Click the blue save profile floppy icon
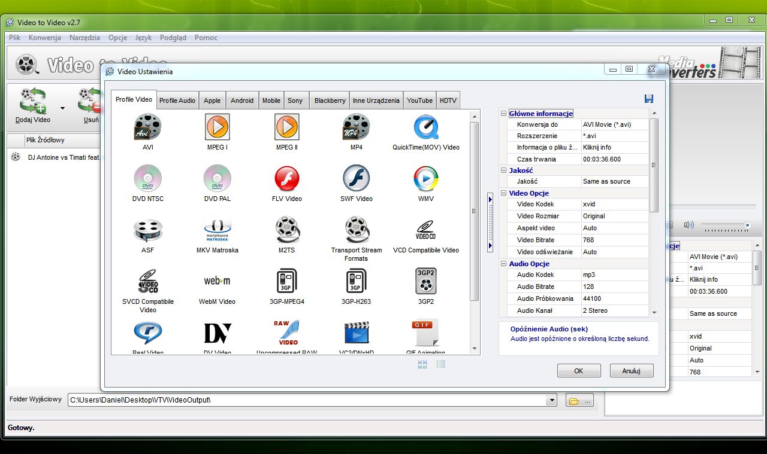767x454 pixels. (649, 99)
